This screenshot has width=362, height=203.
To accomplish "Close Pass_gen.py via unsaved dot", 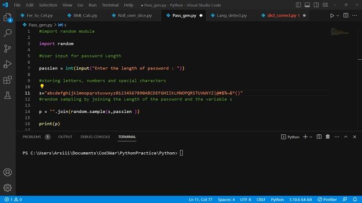I will click(x=201, y=15).
